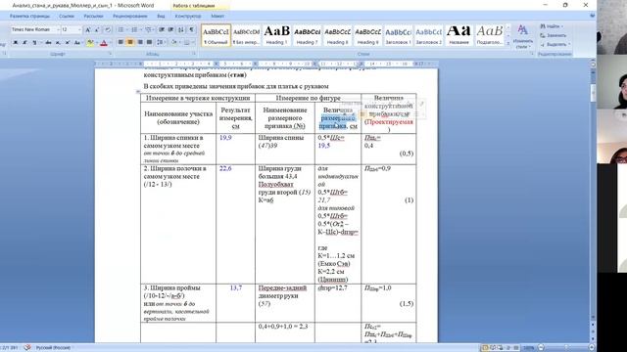Apply the Заголовок 1 style
This screenshot has width=627, height=352.
[399, 35]
